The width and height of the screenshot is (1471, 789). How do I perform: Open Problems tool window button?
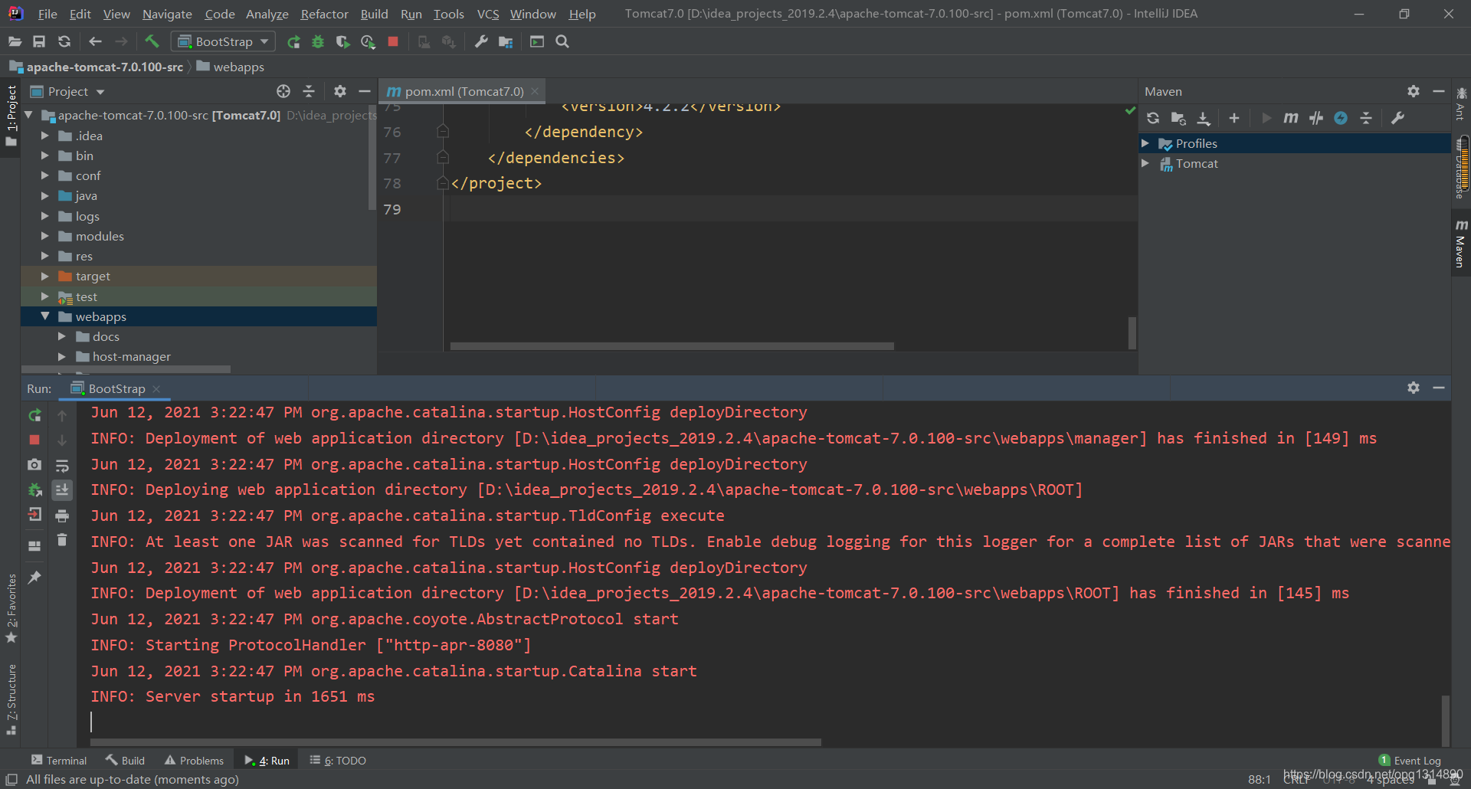(x=194, y=760)
